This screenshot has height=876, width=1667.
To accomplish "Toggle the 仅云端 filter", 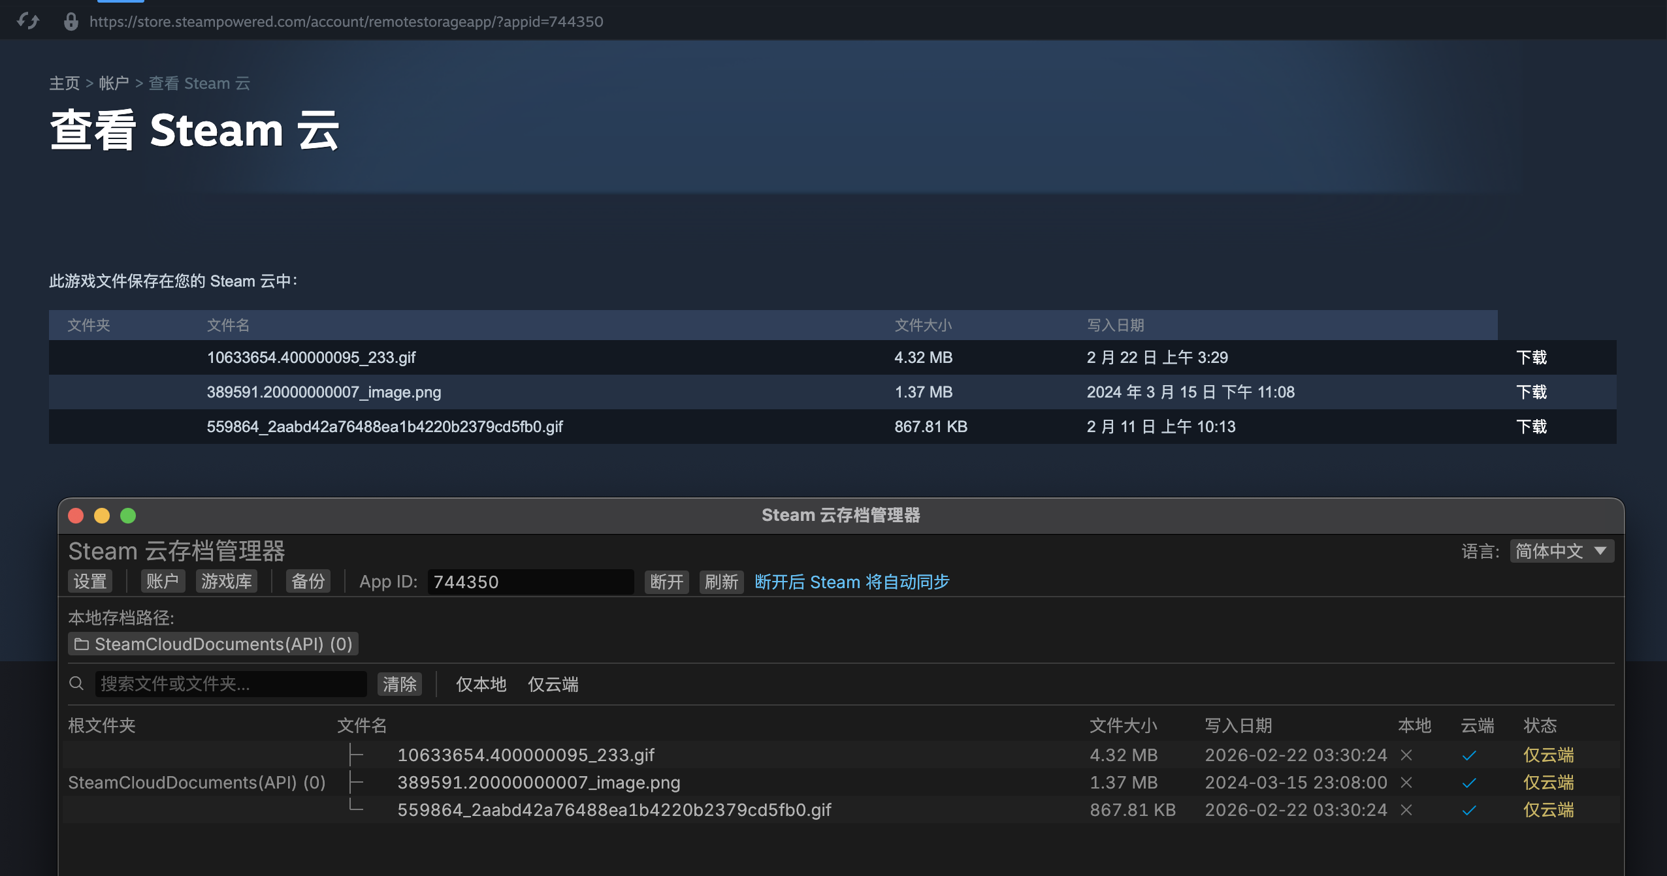I will pos(553,684).
